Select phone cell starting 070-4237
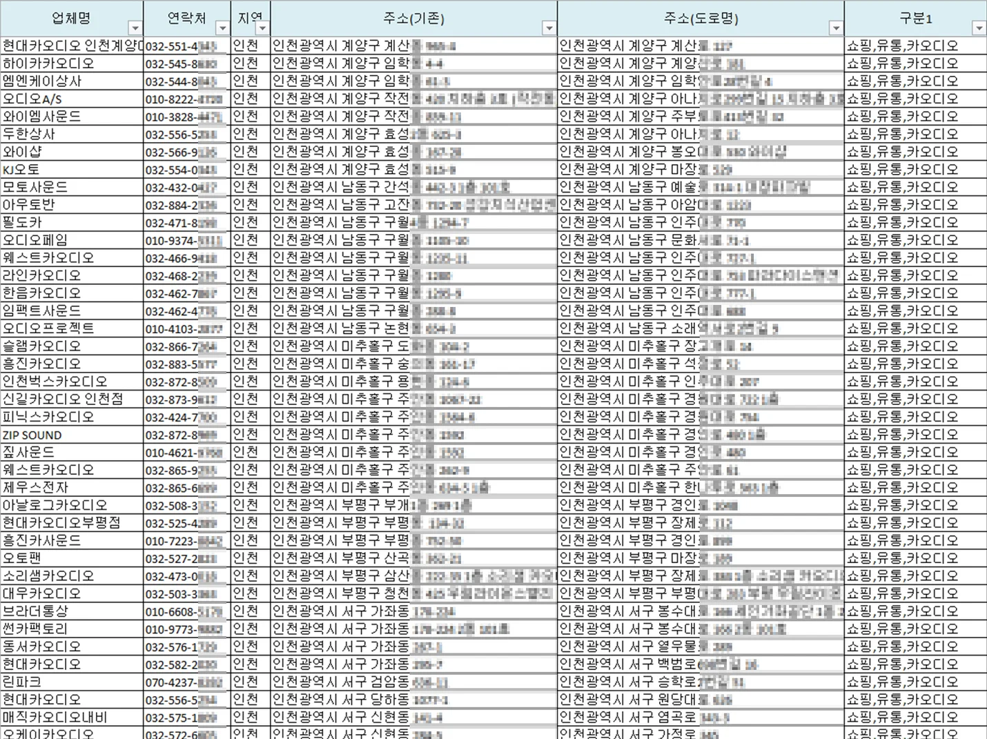 point(187,682)
